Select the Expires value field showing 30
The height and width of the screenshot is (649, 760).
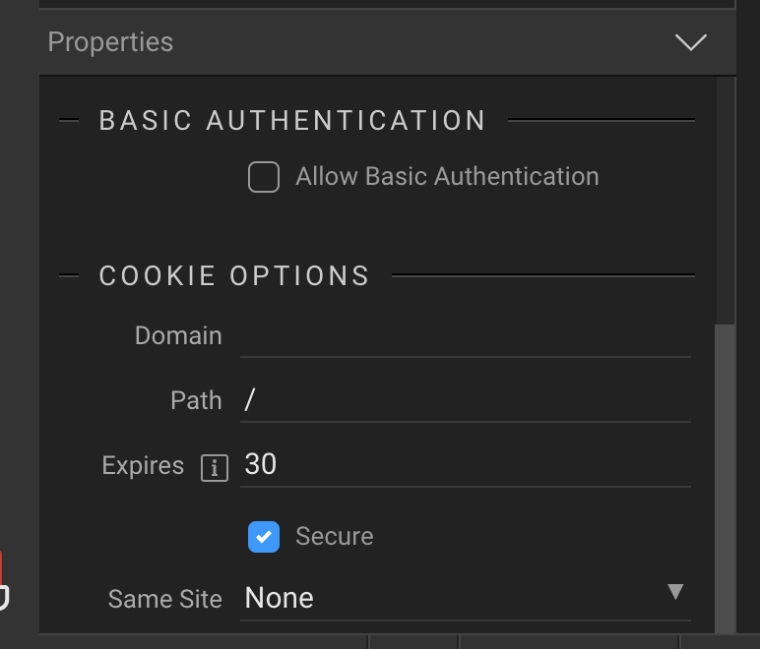click(465, 465)
